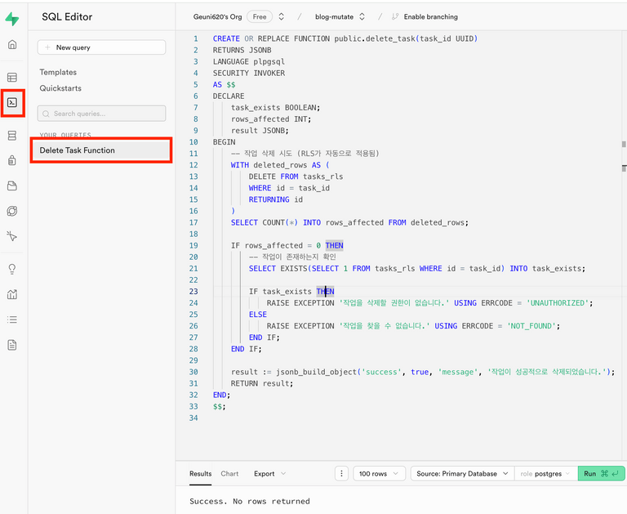Open the Quickstarts section
The height and width of the screenshot is (514, 627).
point(60,88)
